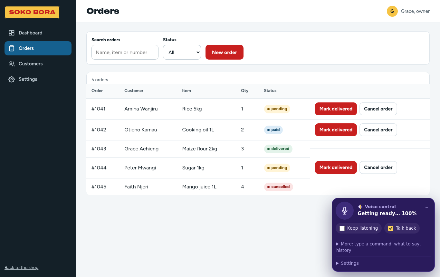Click customer name Grace Achieng
440x277 pixels.
[x=141, y=149]
